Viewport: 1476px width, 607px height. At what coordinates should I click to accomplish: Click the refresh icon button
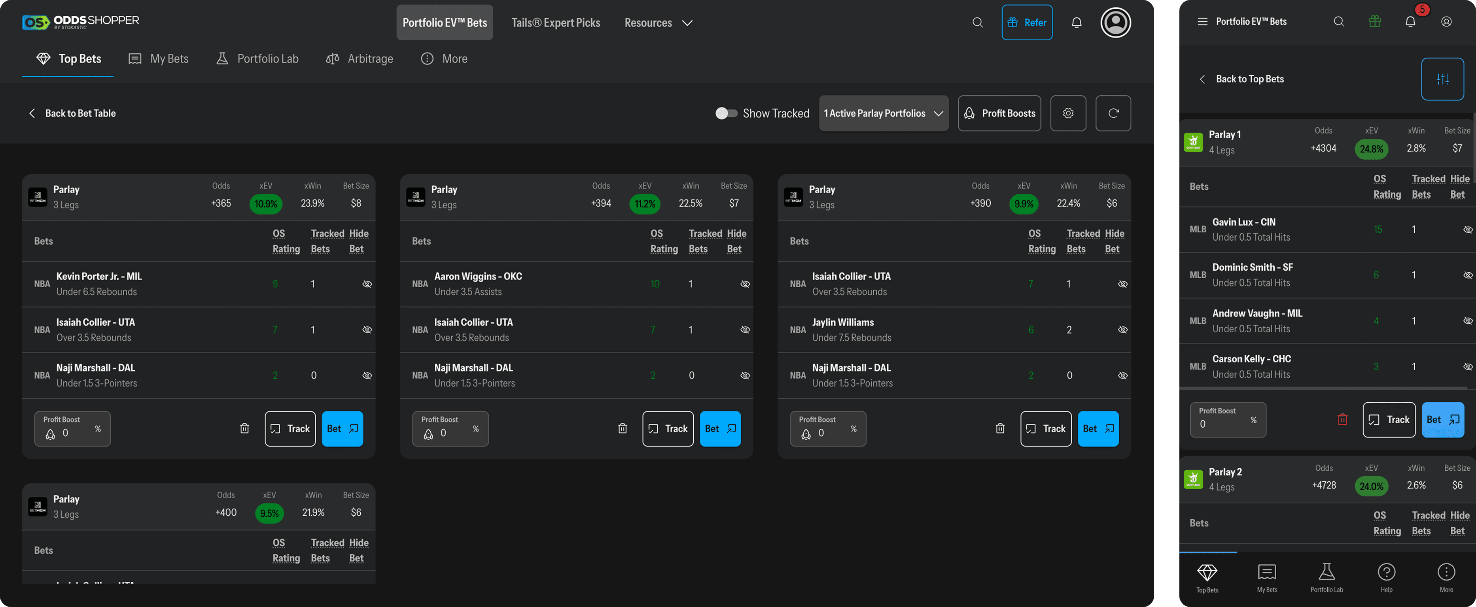click(x=1113, y=113)
